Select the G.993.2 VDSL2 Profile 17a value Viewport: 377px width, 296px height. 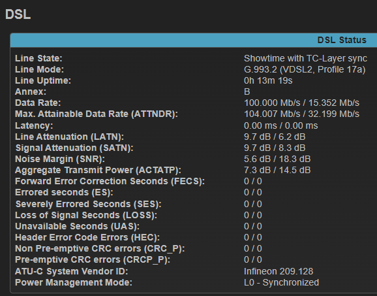pyautogui.click(x=305, y=70)
